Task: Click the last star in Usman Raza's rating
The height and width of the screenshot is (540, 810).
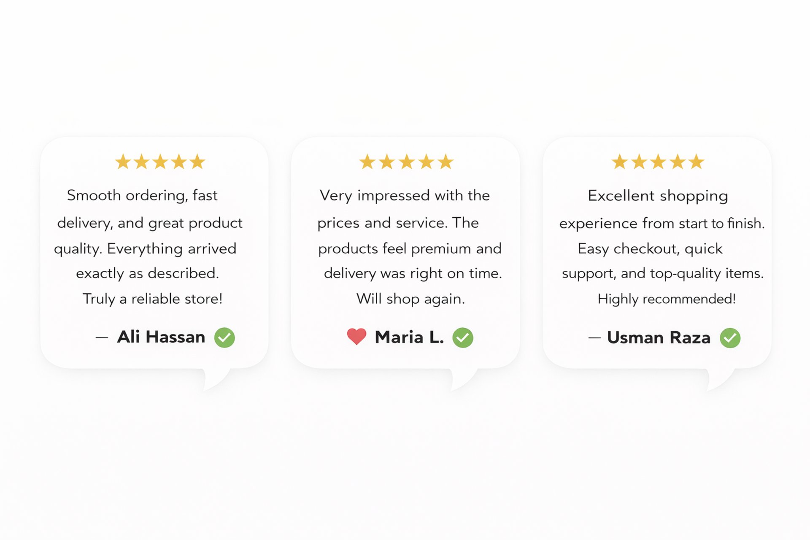Action: 697,162
